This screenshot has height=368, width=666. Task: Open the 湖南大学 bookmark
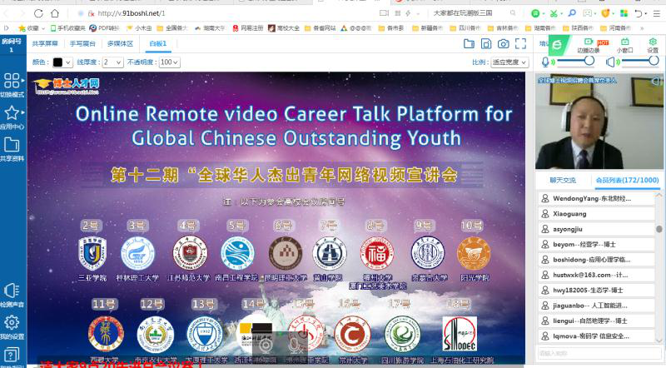click(210, 28)
